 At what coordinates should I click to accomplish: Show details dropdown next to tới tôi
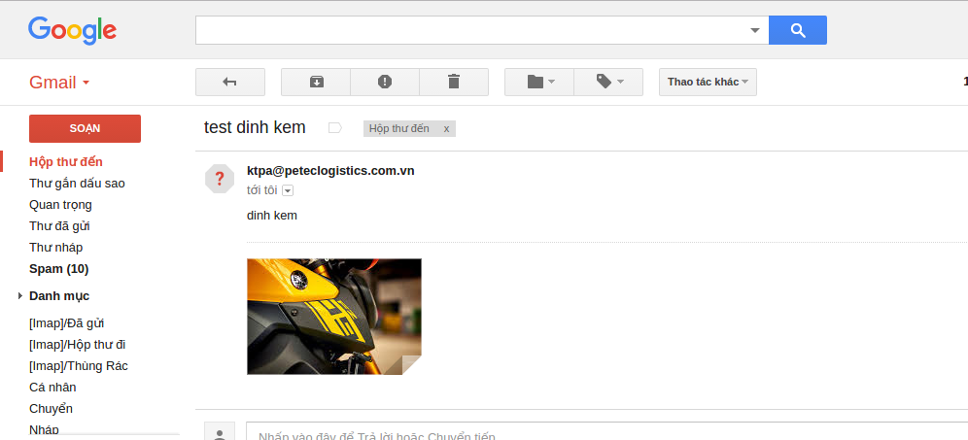(288, 190)
